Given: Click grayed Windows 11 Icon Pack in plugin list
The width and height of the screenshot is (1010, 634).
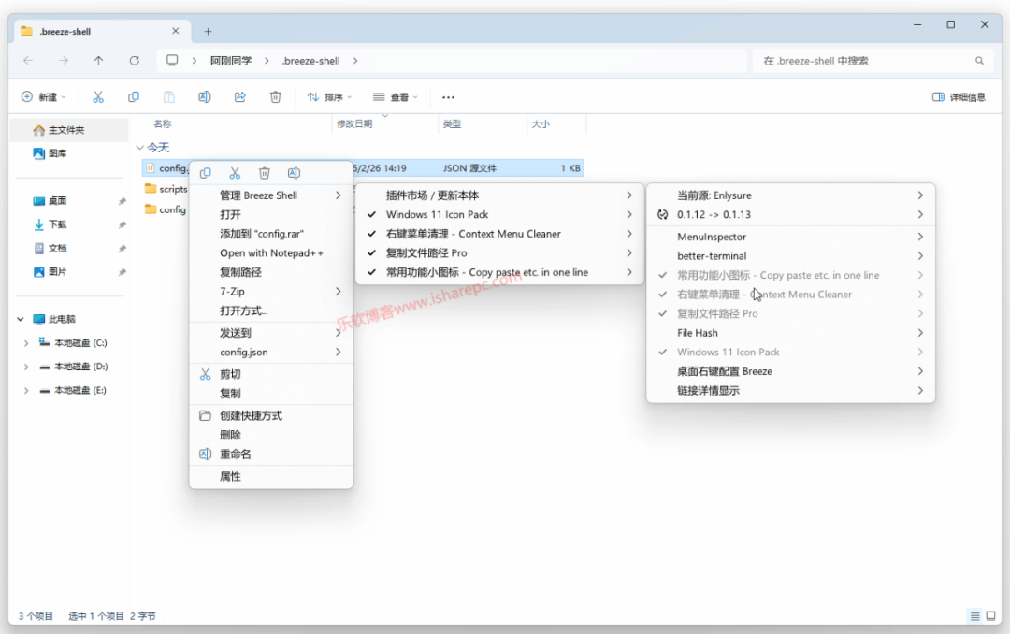Looking at the screenshot, I should click(x=790, y=353).
